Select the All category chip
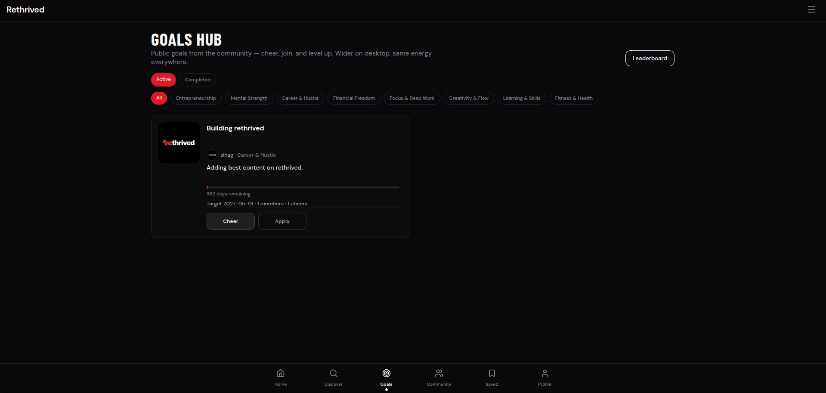Image resolution: width=826 pixels, height=393 pixels. [159, 98]
